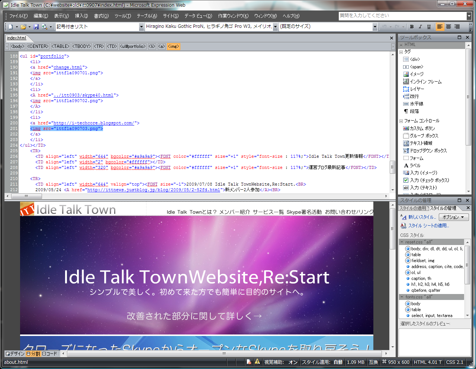The image size is (476, 369).
Task: Align text left
Action: click(440, 27)
